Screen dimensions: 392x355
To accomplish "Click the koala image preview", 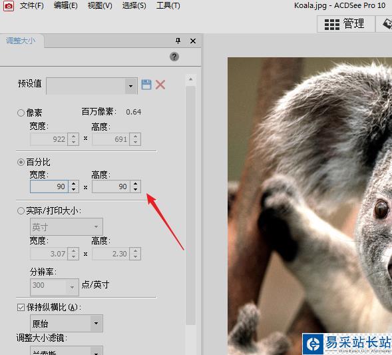I will pyautogui.click(x=309, y=206).
